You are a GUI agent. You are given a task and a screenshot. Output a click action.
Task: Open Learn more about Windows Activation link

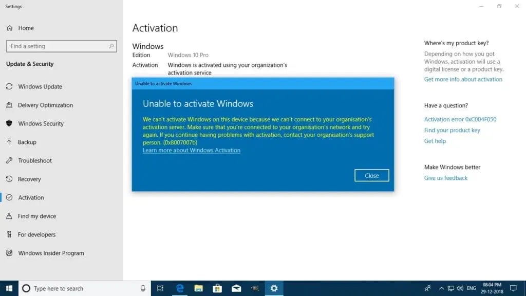point(191,151)
